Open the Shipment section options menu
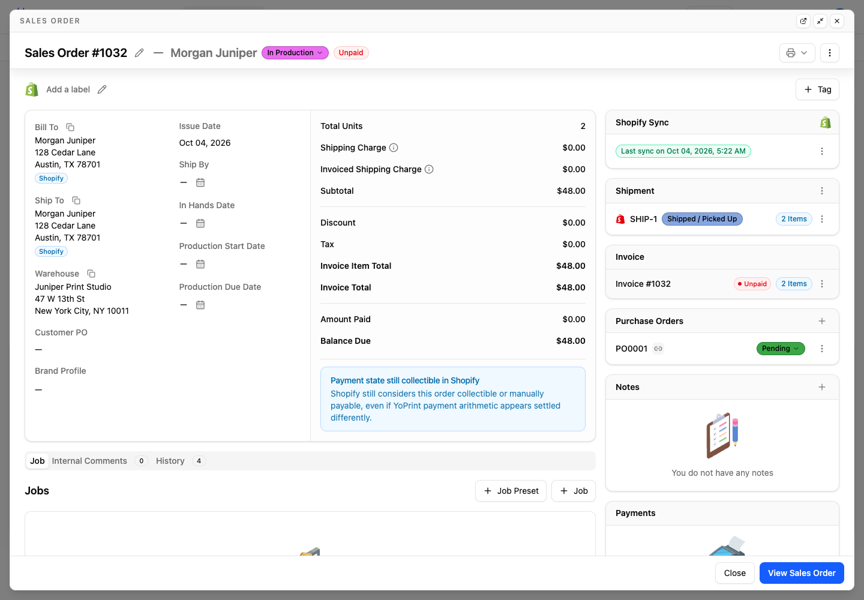This screenshot has height=600, width=864. pos(822,191)
